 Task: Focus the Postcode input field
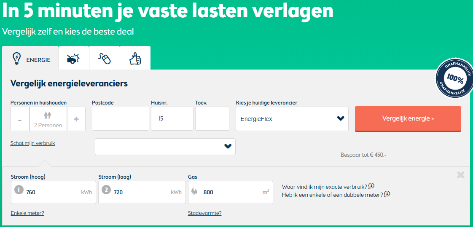click(x=120, y=119)
